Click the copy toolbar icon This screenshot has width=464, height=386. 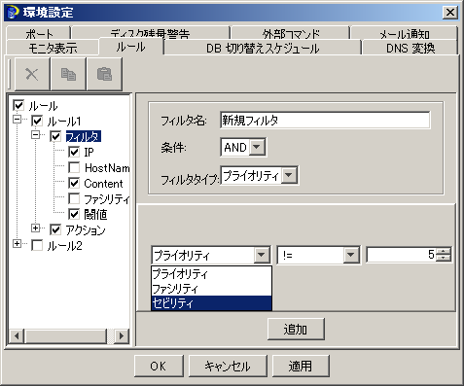click(x=68, y=74)
